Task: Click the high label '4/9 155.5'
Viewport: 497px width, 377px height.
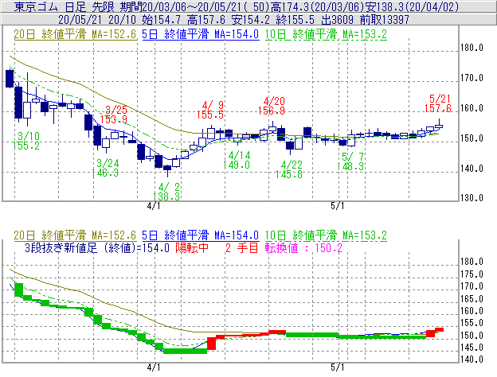Action: click(x=210, y=110)
